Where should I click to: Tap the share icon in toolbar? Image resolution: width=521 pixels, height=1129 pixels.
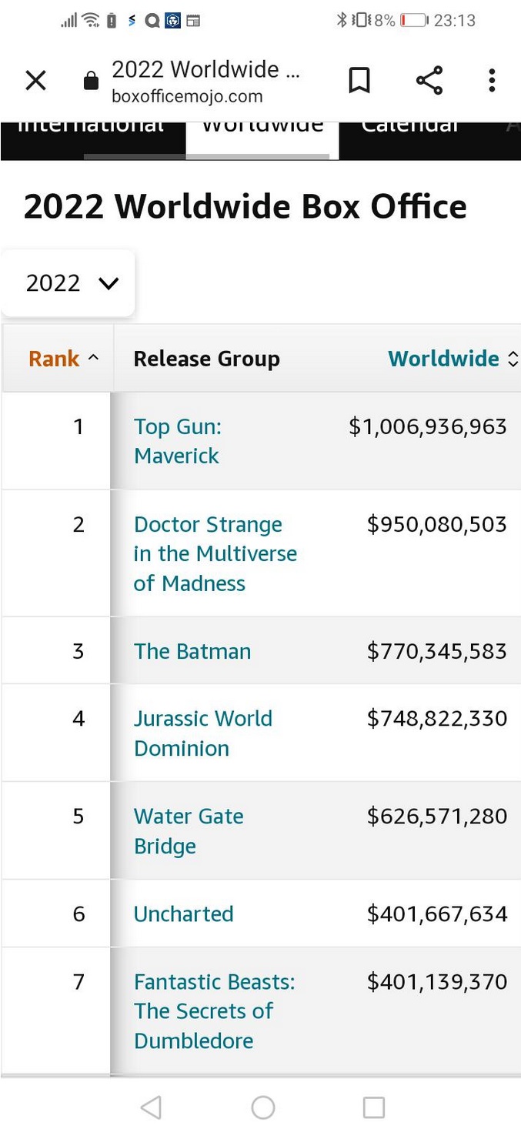coord(429,80)
